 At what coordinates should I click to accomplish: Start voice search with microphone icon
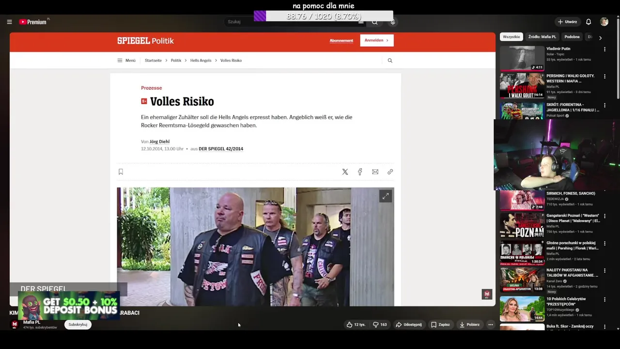pyautogui.click(x=393, y=22)
